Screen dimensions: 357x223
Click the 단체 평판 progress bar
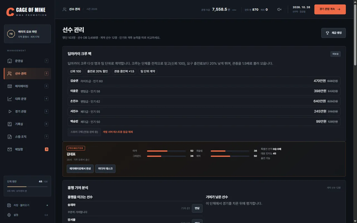click(x=27, y=186)
